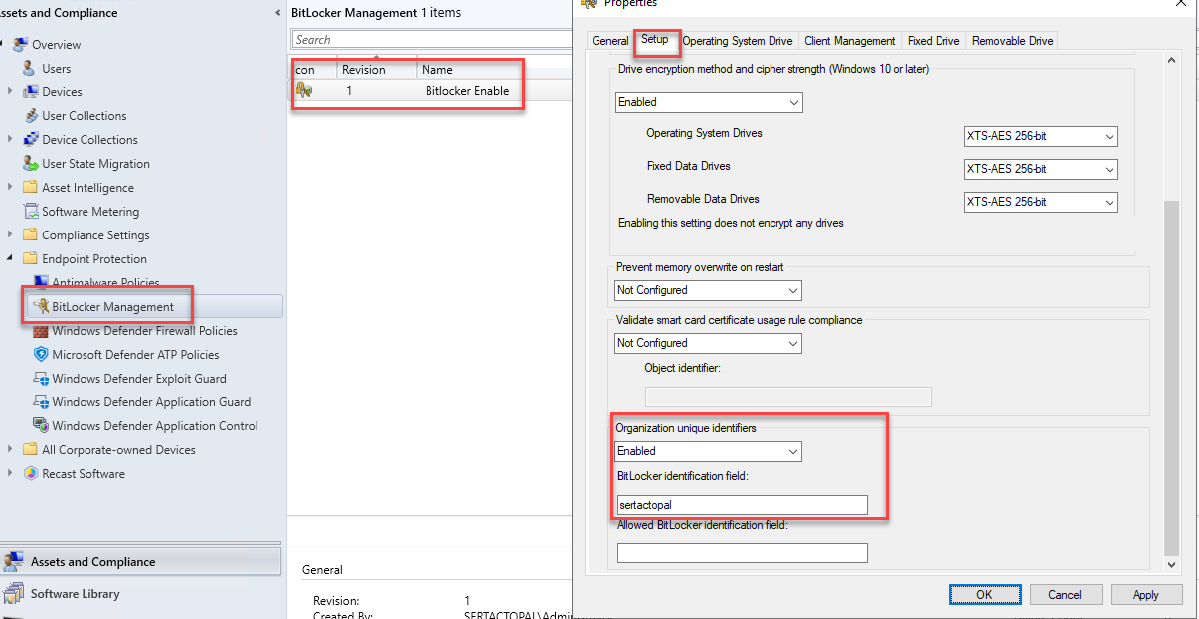Select the Bitlocker Enable policy row icon
The width and height of the screenshot is (1199, 619).
click(x=305, y=91)
